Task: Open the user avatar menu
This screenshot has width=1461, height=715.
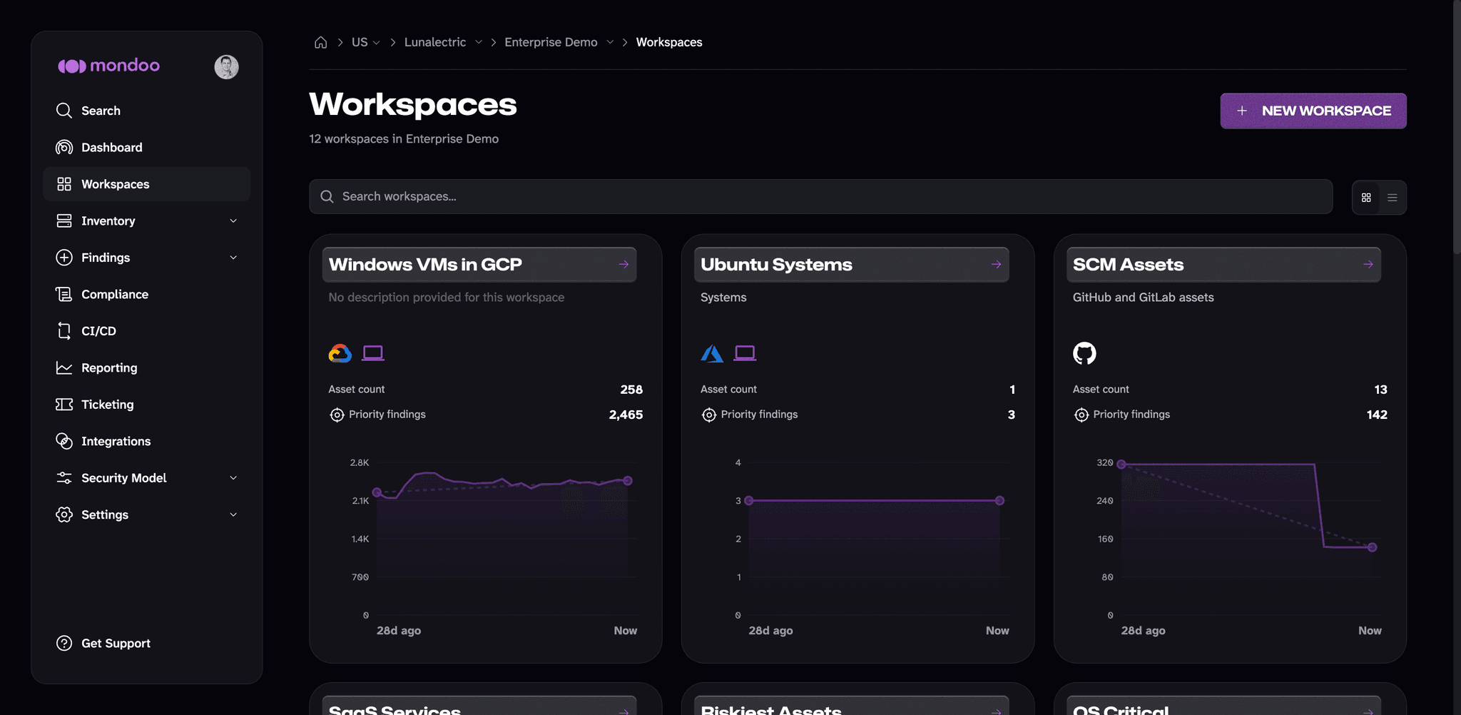Action: click(x=226, y=66)
